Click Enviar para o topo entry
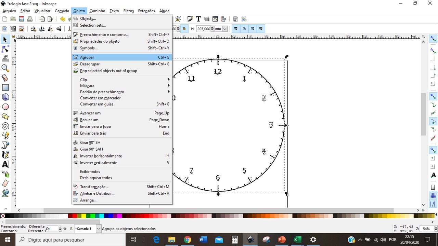The width and height of the screenshot is (438, 246). pyautogui.click(x=122, y=126)
